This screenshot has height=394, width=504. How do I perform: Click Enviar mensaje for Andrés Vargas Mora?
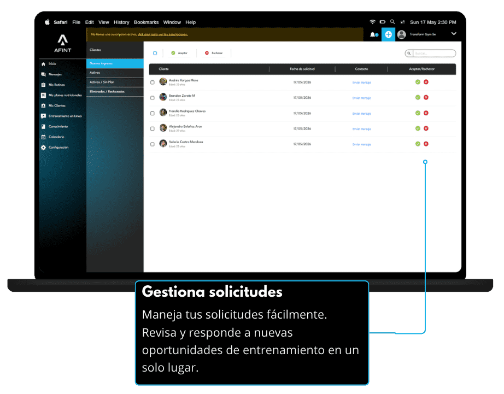pos(362,83)
